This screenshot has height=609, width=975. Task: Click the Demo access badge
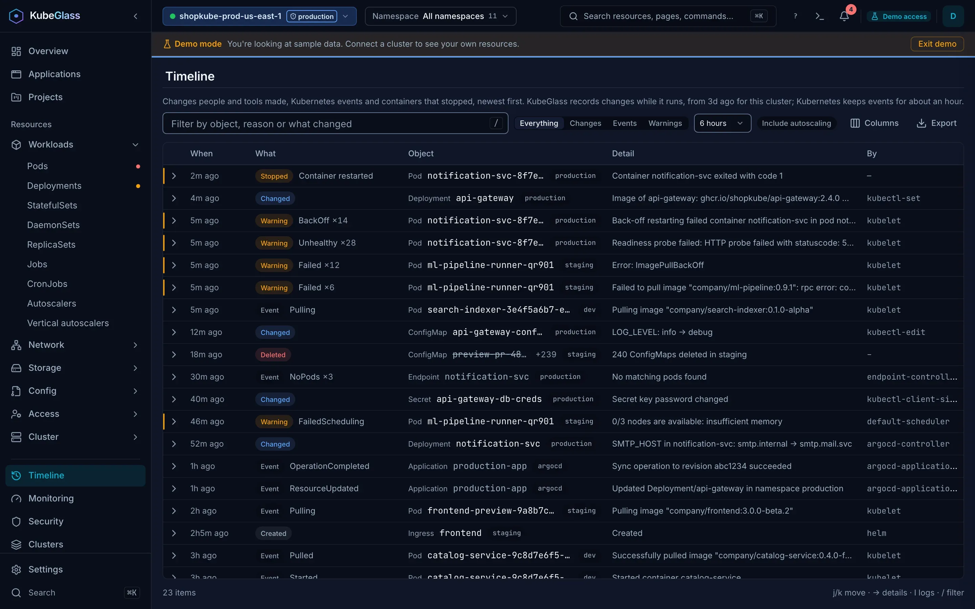899,16
